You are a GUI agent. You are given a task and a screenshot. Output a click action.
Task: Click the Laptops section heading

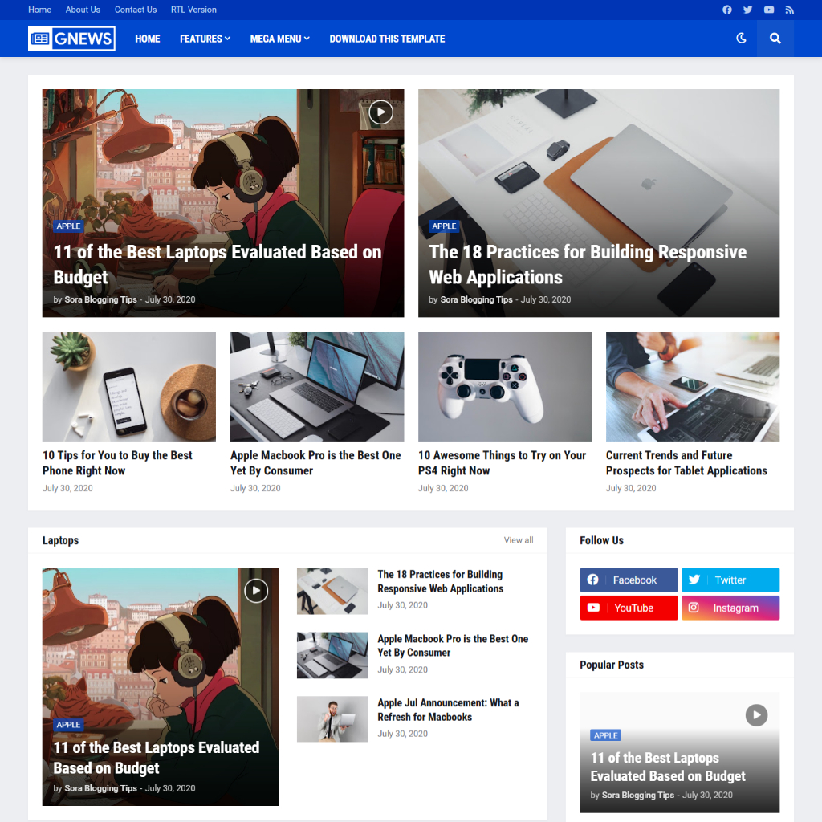pos(61,540)
